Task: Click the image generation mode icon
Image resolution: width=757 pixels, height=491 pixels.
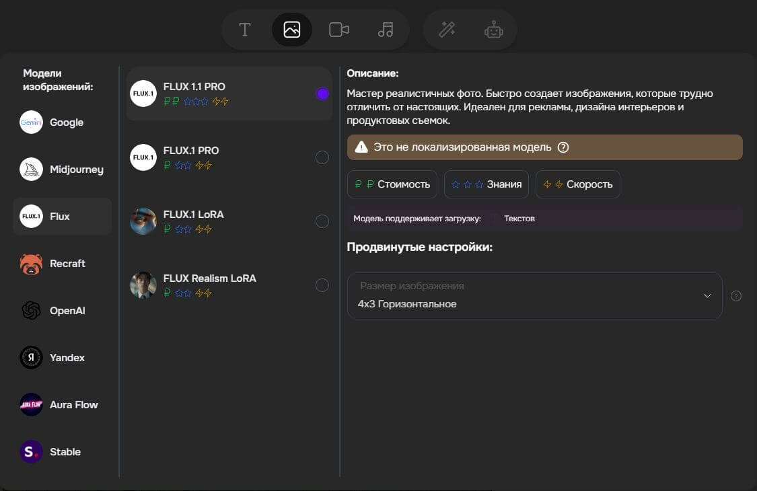Action: pyautogui.click(x=292, y=30)
